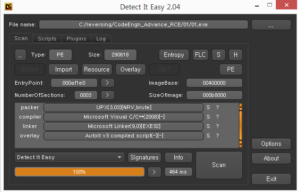The image size is (298, 192).
Task: Click the H button in top row
Action: pyautogui.click(x=236, y=55)
